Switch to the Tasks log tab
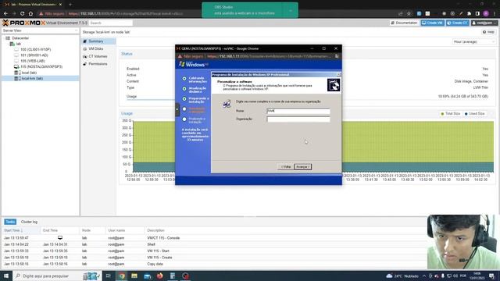Viewport: 500px width, 281px height. 10,222
